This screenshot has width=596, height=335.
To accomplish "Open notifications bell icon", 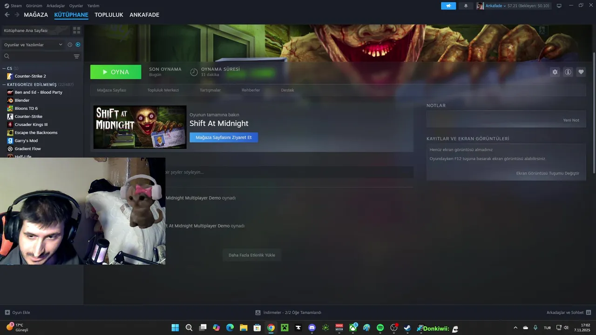I will tap(466, 6).
